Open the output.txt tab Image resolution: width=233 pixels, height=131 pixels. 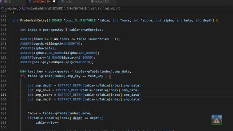point(102,1)
